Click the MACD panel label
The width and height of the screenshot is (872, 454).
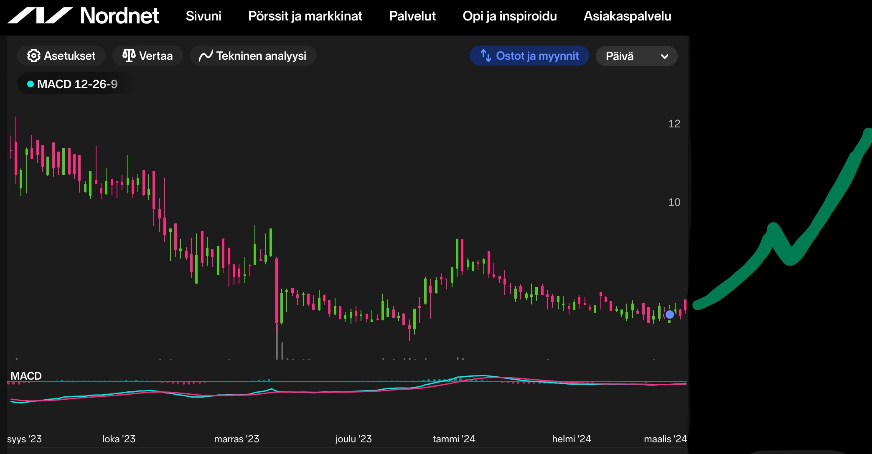[x=26, y=376]
